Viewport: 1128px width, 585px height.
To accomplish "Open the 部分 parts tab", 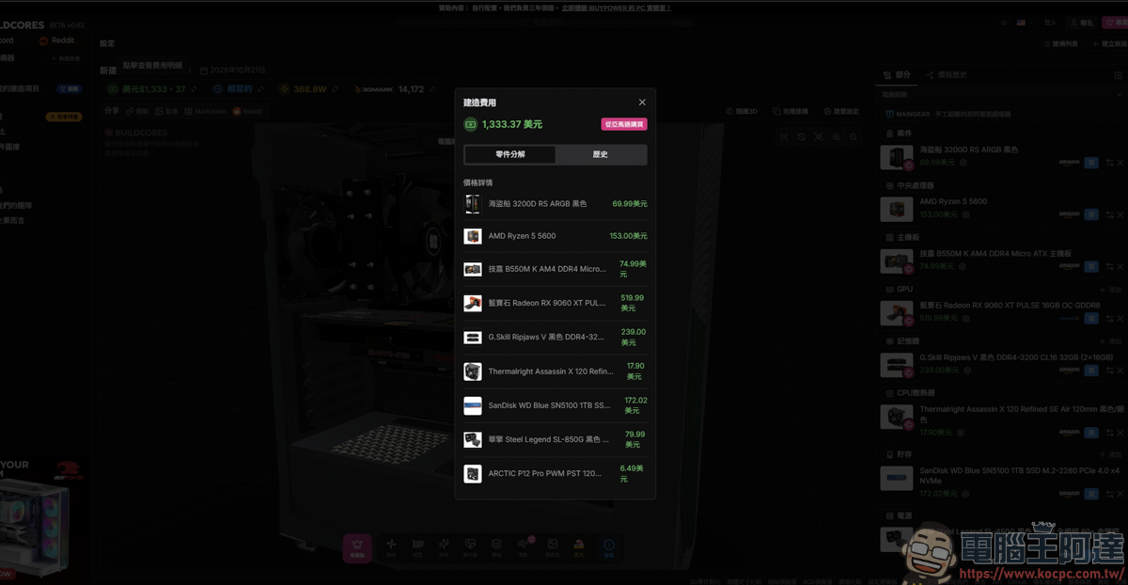I will [897, 74].
